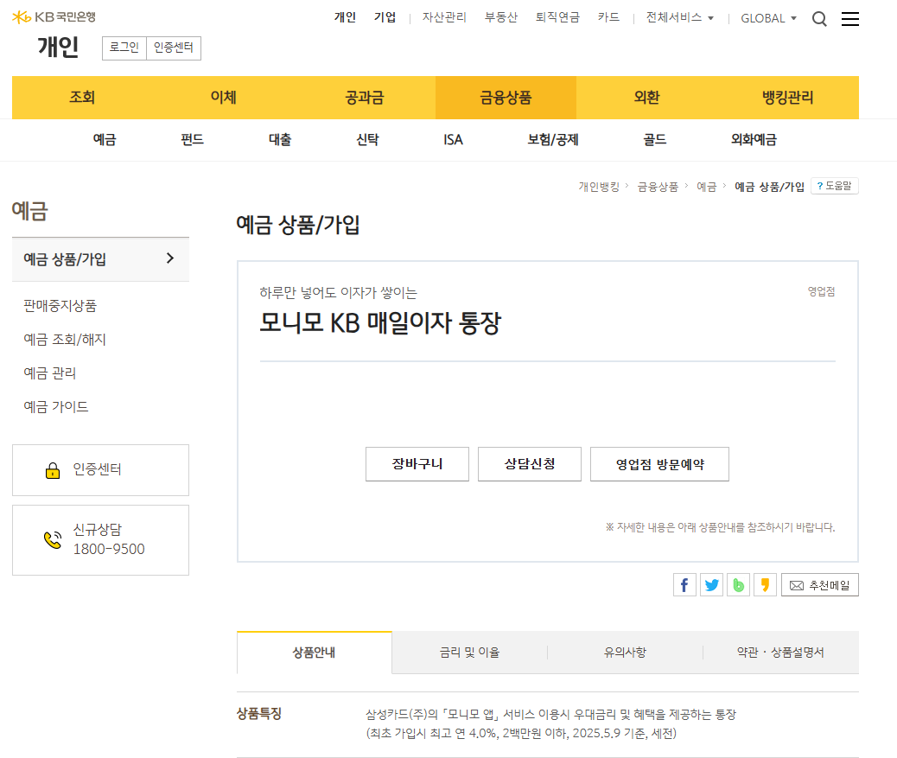The width and height of the screenshot is (897, 758).
Task: Click 개인뱅킹 breadcrumb link
Action: [x=599, y=187]
